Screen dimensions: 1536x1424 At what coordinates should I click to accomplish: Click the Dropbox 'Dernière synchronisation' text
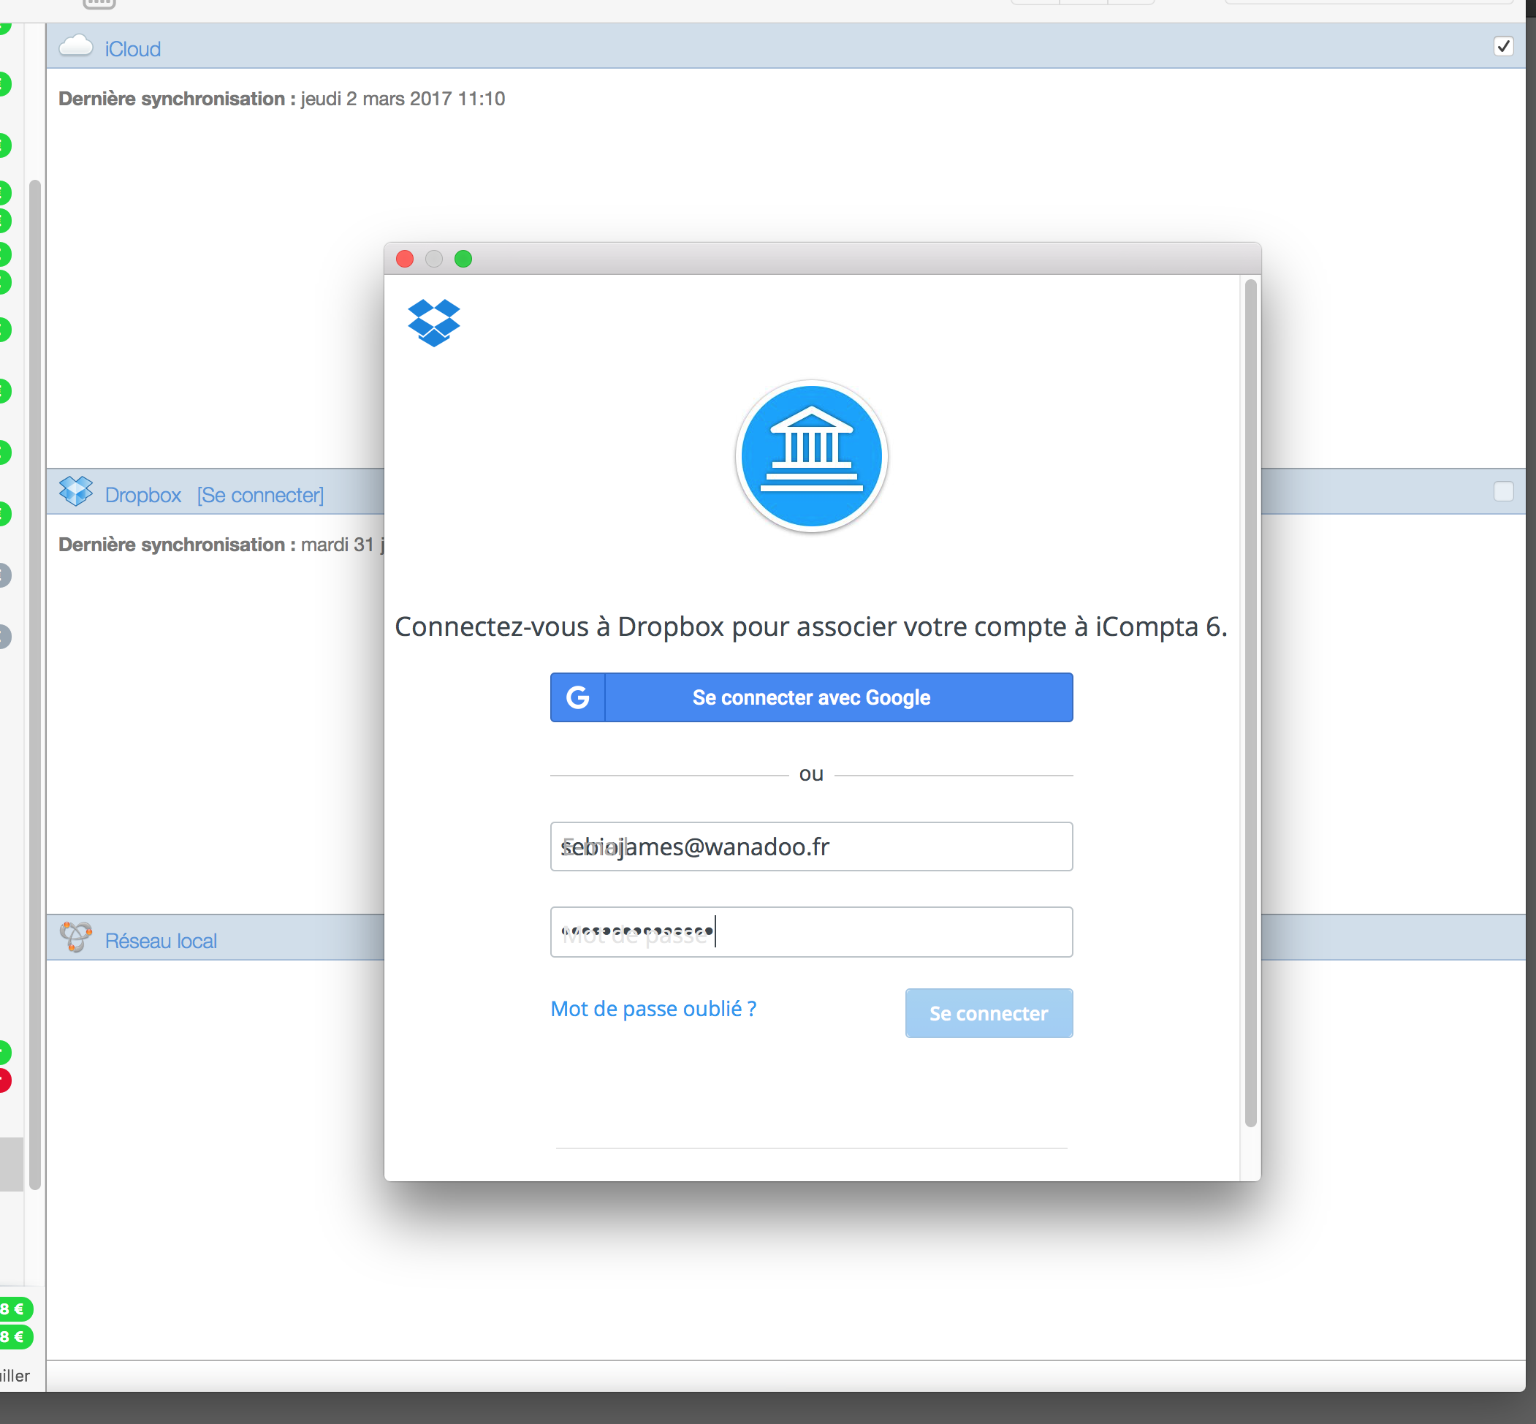pos(176,545)
